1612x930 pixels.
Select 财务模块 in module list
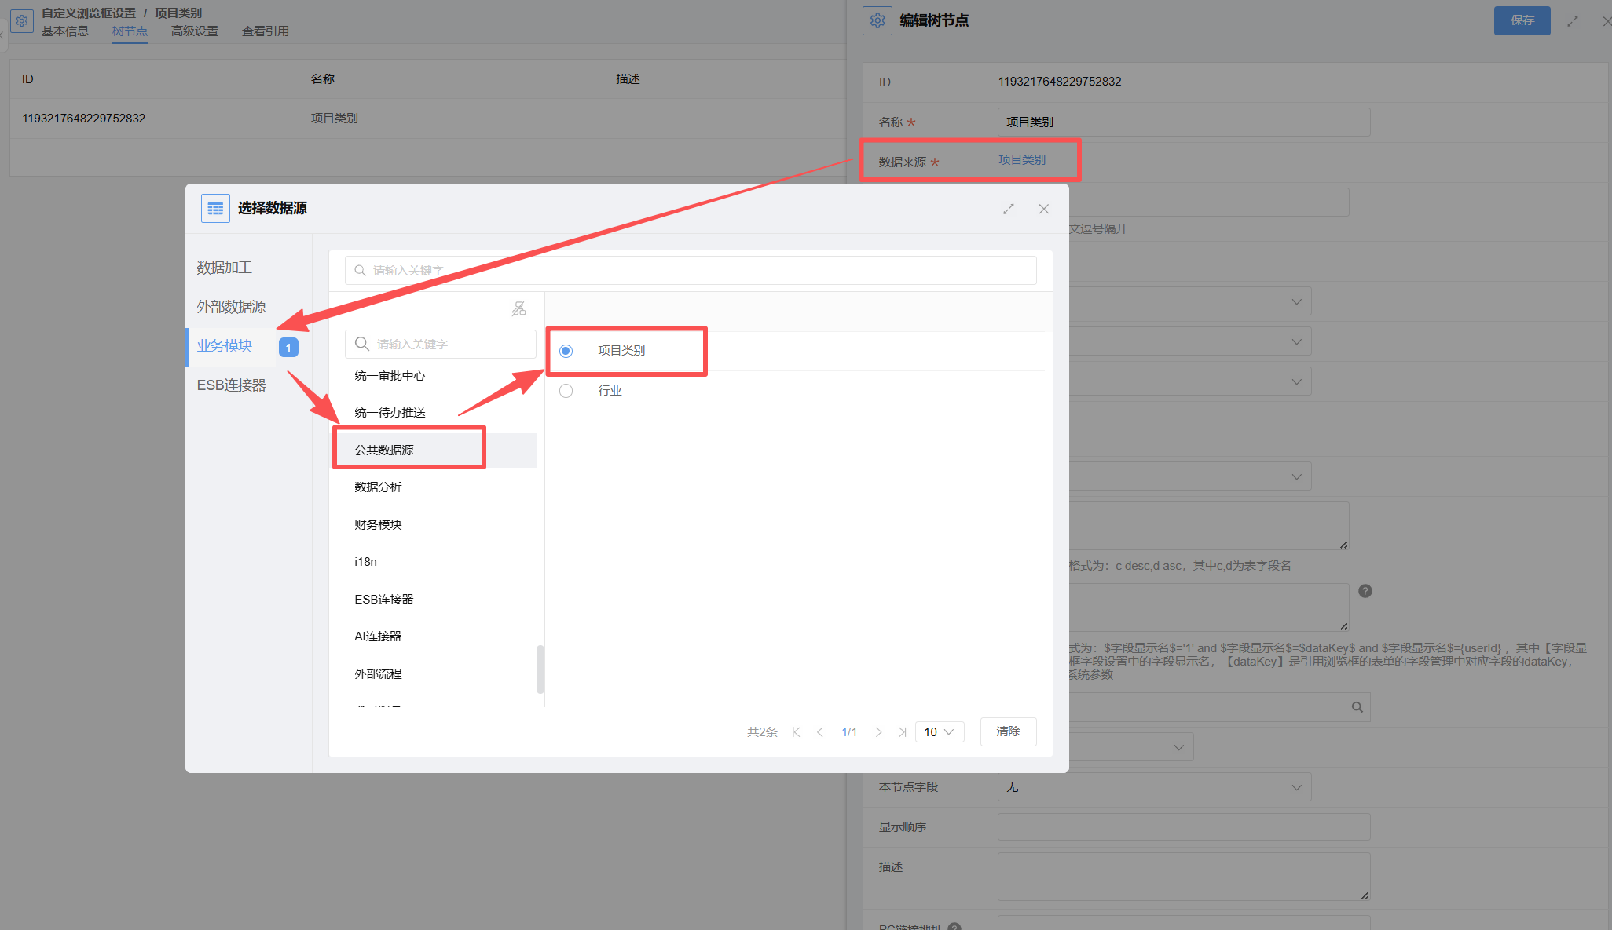tap(378, 524)
